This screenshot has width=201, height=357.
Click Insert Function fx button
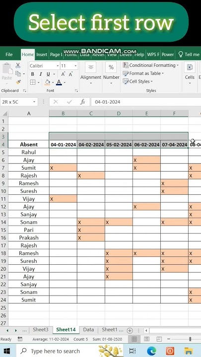pyautogui.click(x=82, y=102)
